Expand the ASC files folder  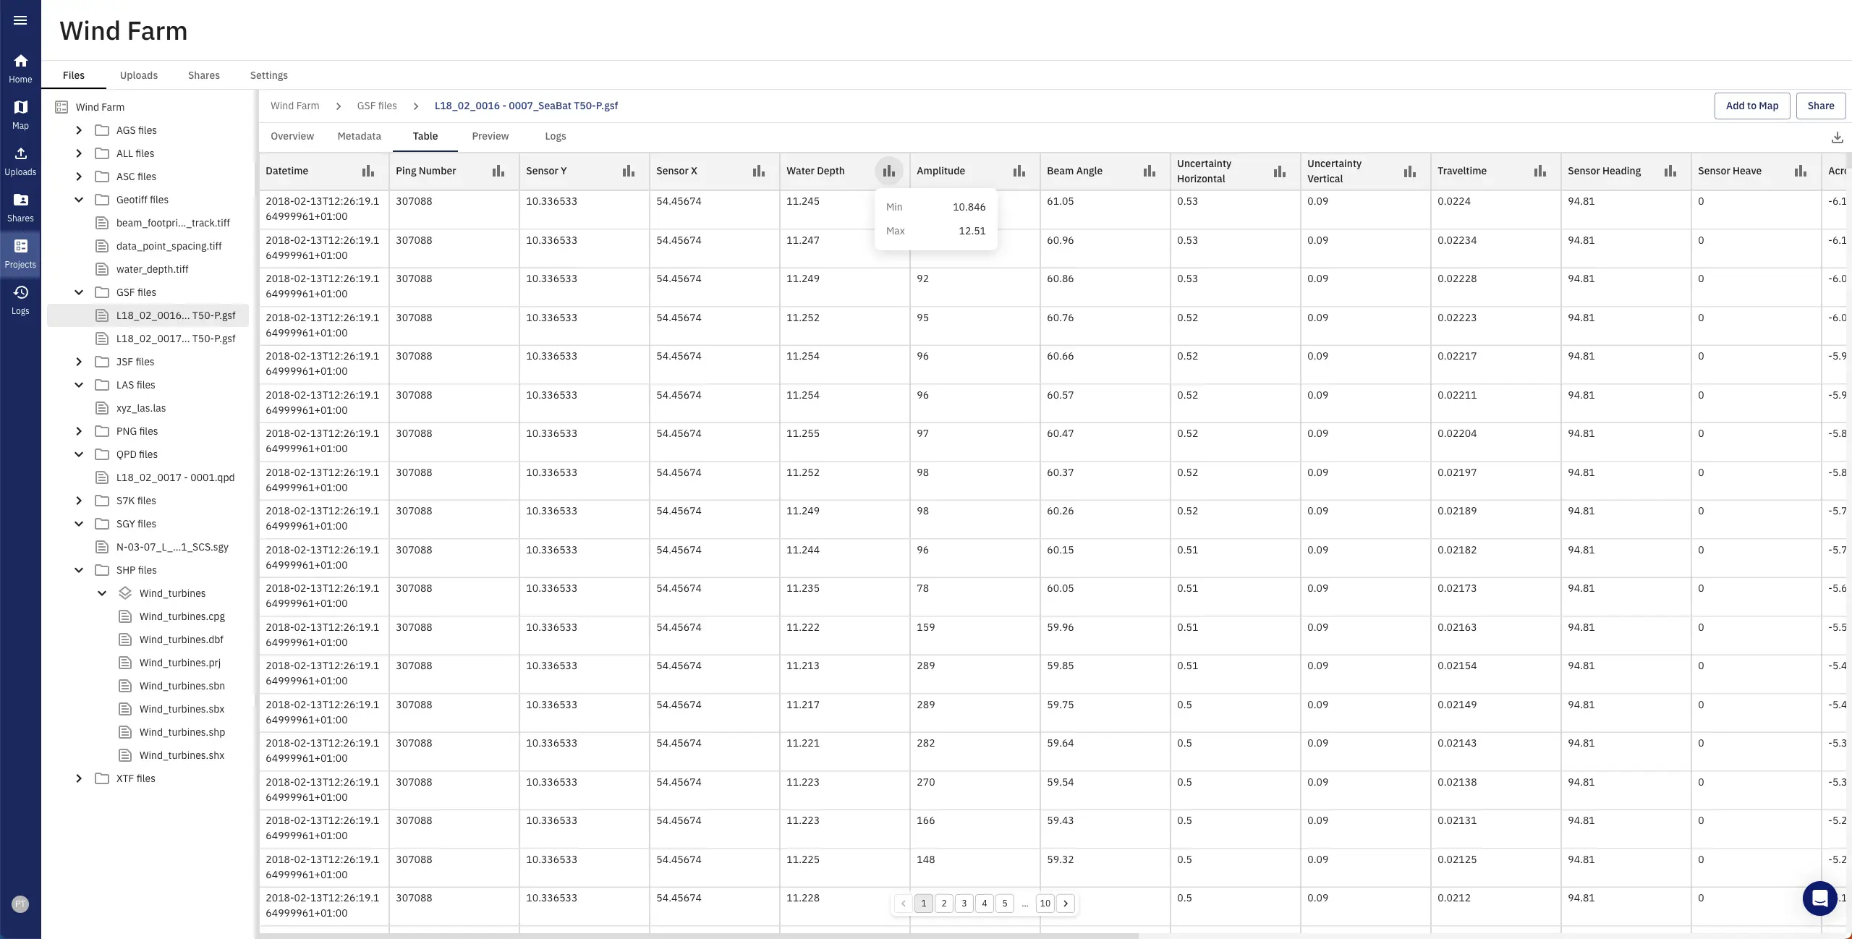pyautogui.click(x=79, y=177)
